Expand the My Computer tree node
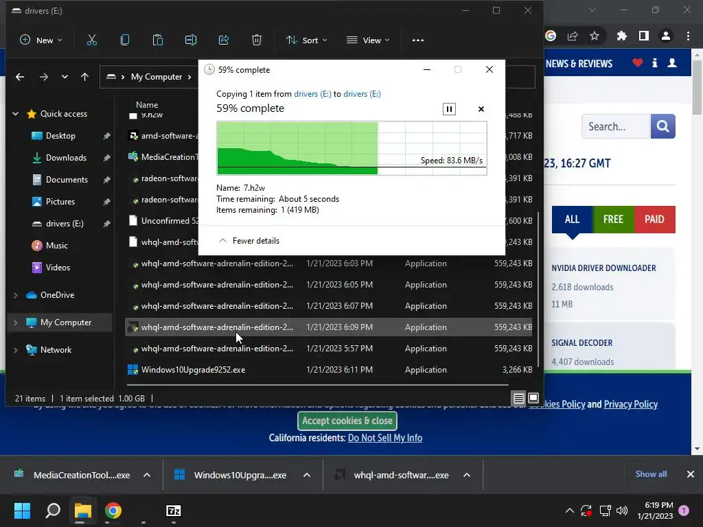The width and height of the screenshot is (703, 527). tap(15, 323)
